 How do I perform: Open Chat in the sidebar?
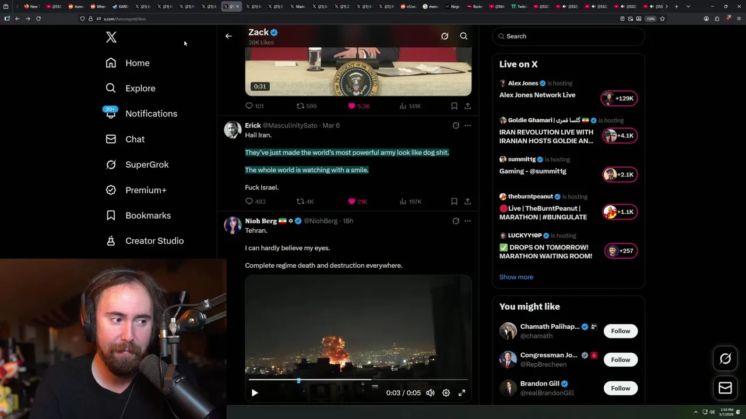click(x=125, y=139)
